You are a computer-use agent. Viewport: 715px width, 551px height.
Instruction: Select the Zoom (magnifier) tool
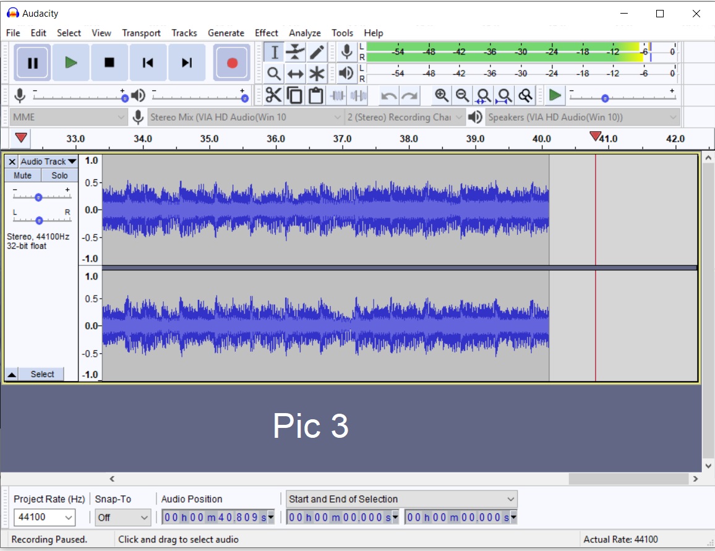(274, 74)
